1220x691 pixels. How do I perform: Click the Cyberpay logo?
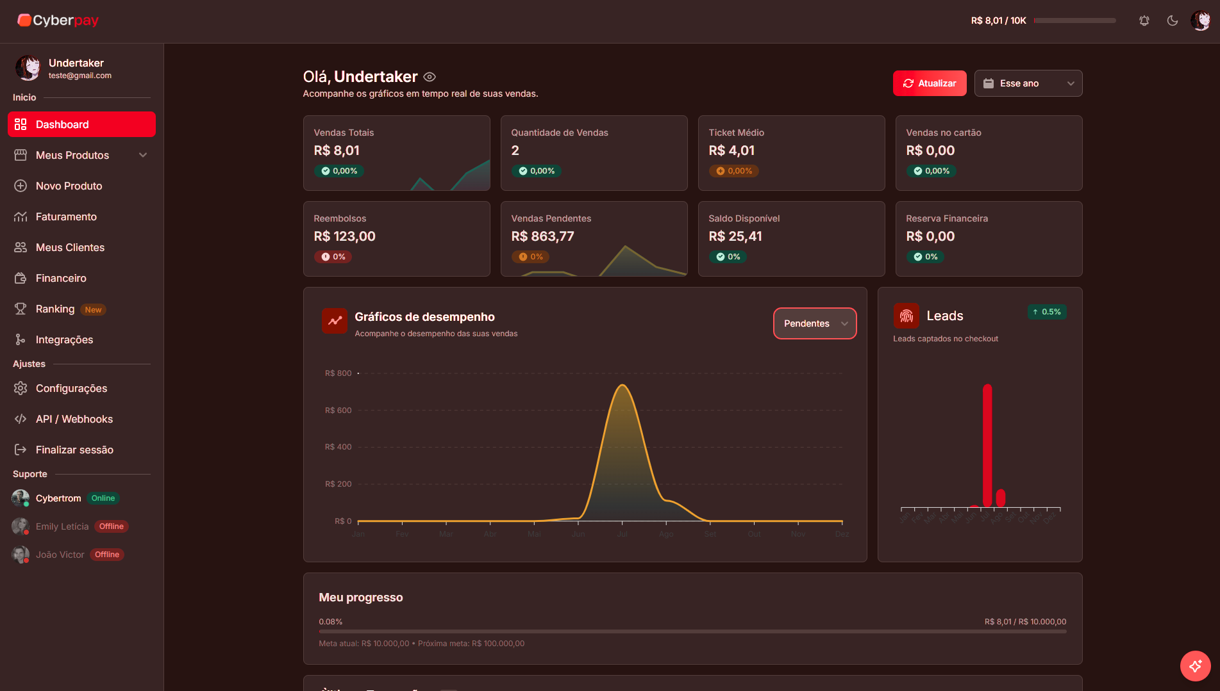(58, 20)
